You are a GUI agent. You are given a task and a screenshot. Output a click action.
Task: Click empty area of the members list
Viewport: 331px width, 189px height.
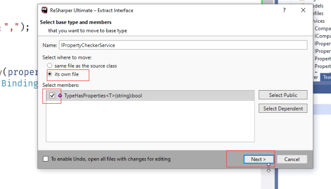150,121
